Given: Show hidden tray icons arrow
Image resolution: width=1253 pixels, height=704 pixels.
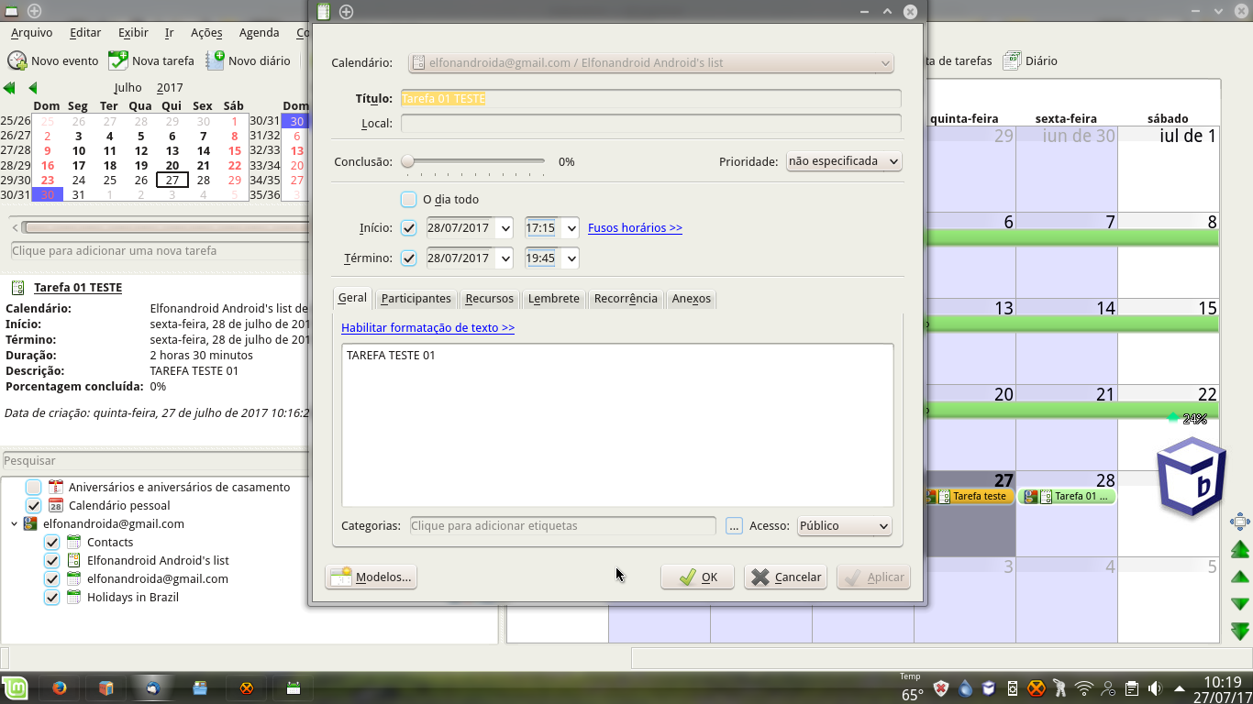Looking at the screenshot, I should click(x=1179, y=688).
